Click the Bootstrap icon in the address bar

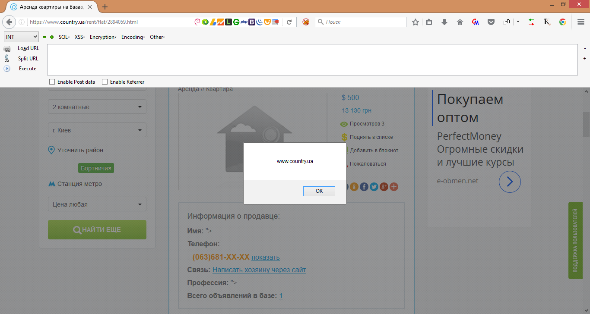click(252, 21)
